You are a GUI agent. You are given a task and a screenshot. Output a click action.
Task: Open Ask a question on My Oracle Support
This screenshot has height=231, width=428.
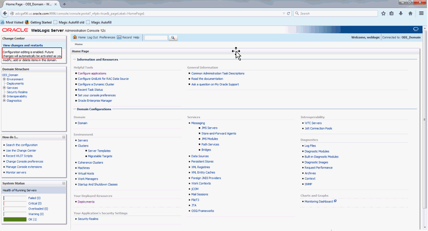point(215,84)
